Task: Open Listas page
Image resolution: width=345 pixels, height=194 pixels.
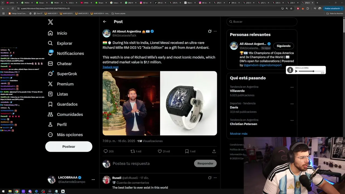Action: (x=58, y=94)
